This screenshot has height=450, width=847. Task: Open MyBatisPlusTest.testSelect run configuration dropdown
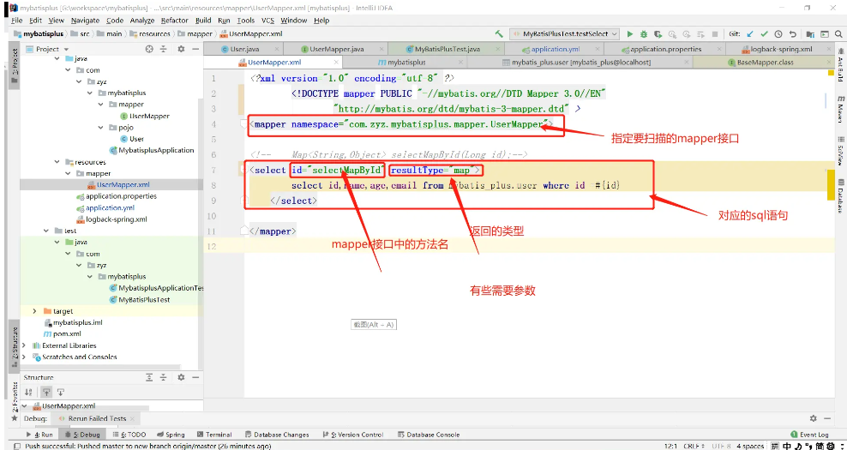[x=566, y=33]
